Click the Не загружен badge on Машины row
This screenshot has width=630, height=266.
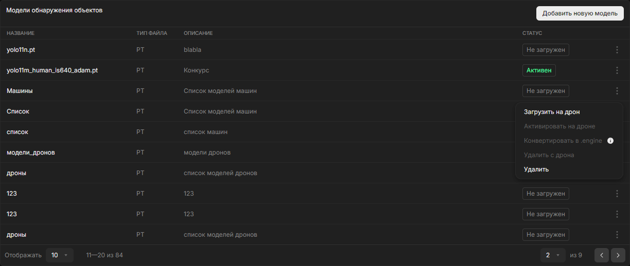pyautogui.click(x=546, y=91)
